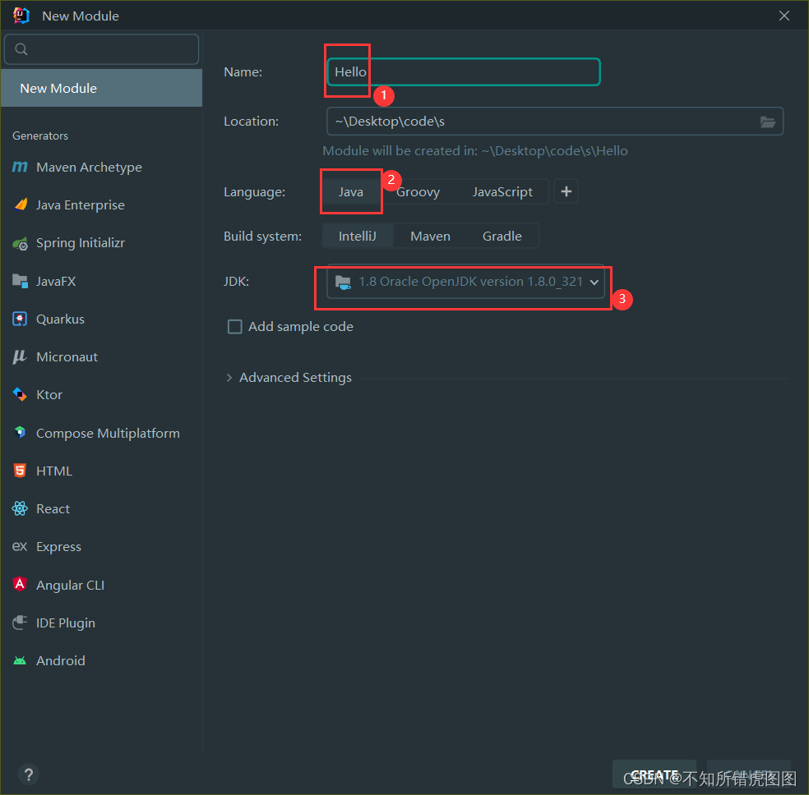Click the Spring Initializr leaf icon
This screenshot has height=795, width=809.
20,243
